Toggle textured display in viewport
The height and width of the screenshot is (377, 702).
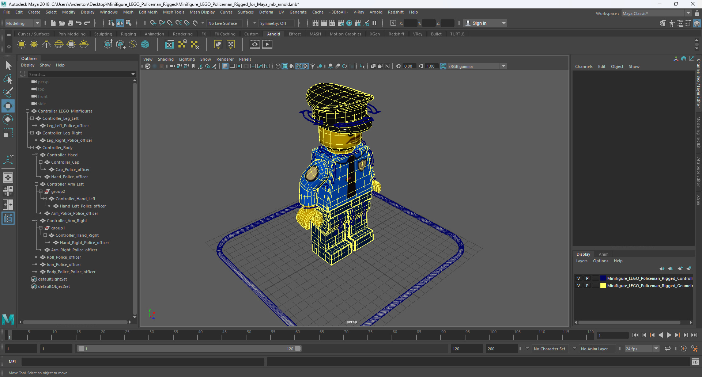pyautogui.click(x=306, y=66)
